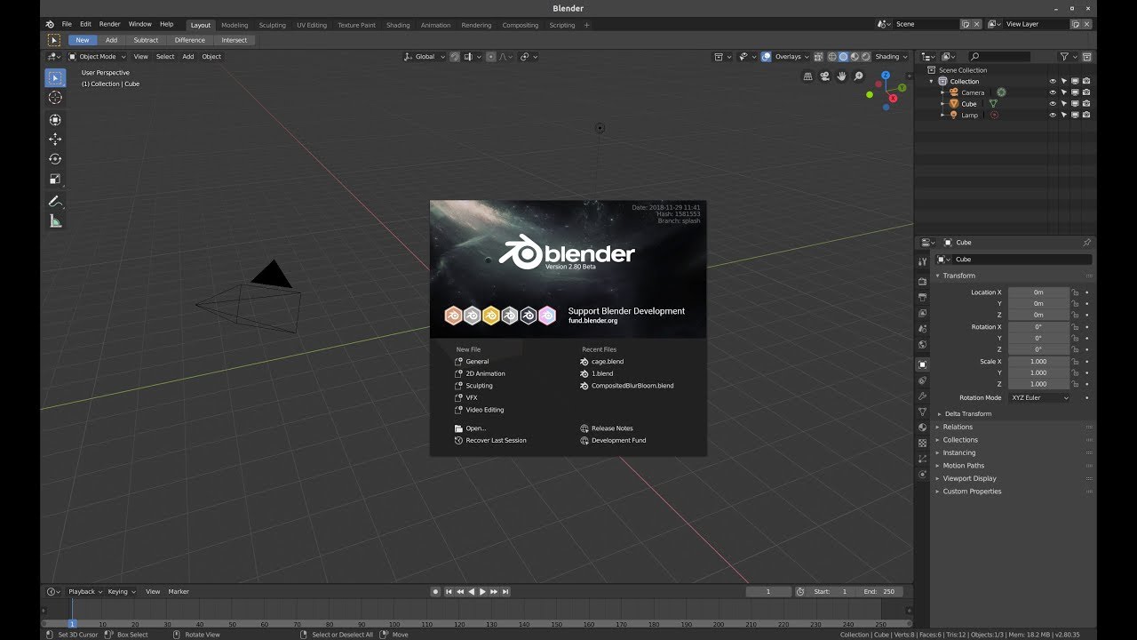
Task: Open the Render properties tab icon
Action: [x=922, y=281]
